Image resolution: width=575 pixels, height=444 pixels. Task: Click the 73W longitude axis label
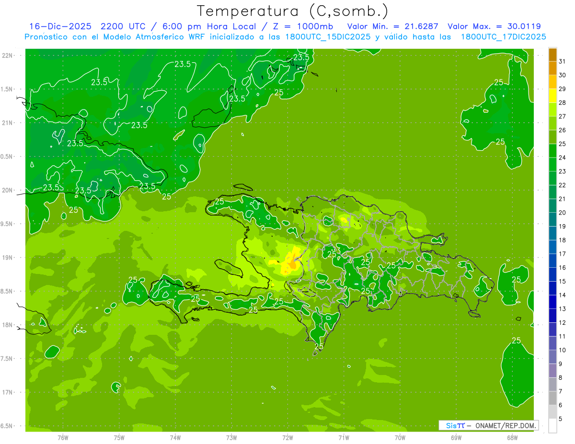231,437
